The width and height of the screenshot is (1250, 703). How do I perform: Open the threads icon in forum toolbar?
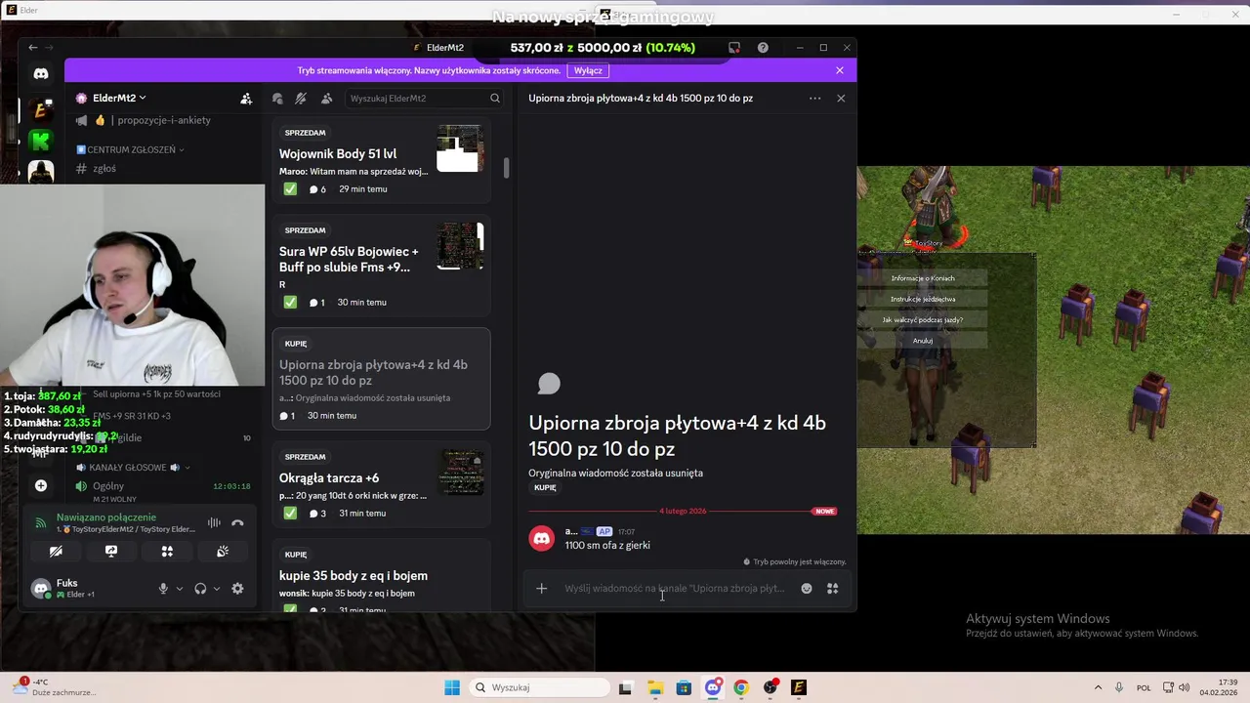point(277,99)
